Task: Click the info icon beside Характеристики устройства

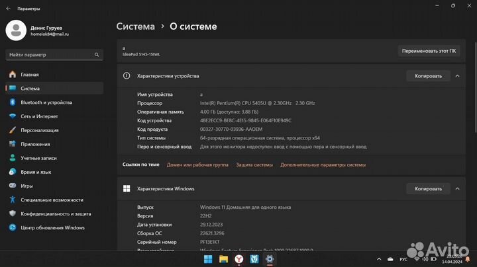Action: tap(127, 76)
